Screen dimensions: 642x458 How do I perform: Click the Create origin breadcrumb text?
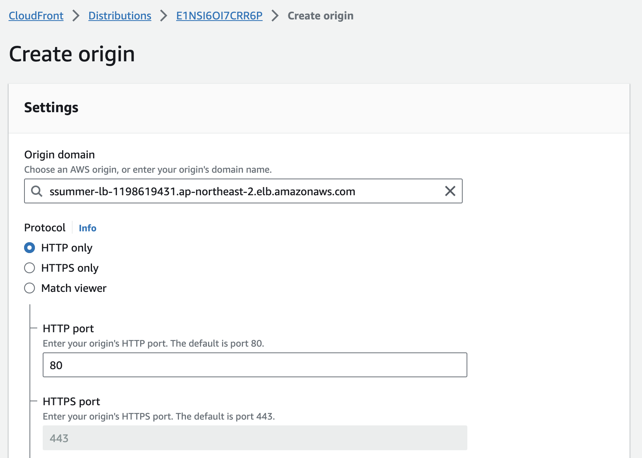click(x=321, y=16)
